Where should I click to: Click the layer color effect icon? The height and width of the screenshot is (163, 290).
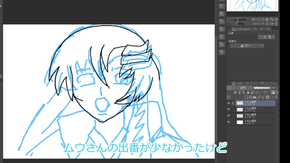pyautogui.click(x=270, y=37)
